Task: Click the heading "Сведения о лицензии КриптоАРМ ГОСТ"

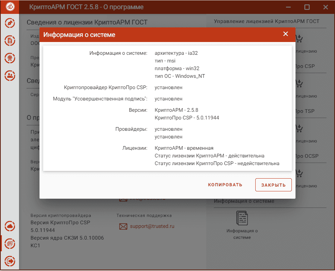Action: pyautogui.click(x=87, y=22)
